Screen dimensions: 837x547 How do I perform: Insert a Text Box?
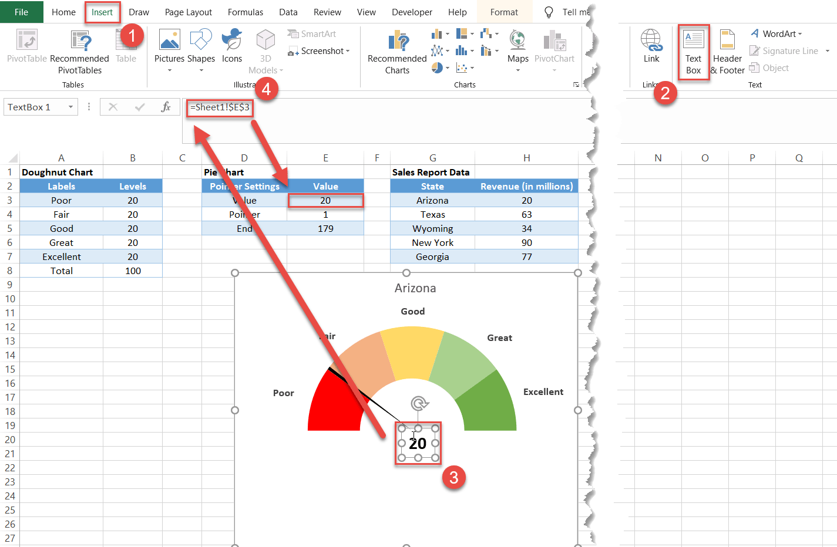[694, 52]
